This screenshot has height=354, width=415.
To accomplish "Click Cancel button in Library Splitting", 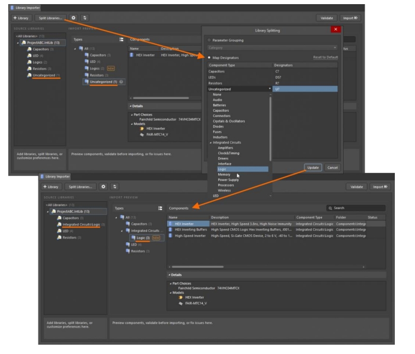I will [332, 168].
